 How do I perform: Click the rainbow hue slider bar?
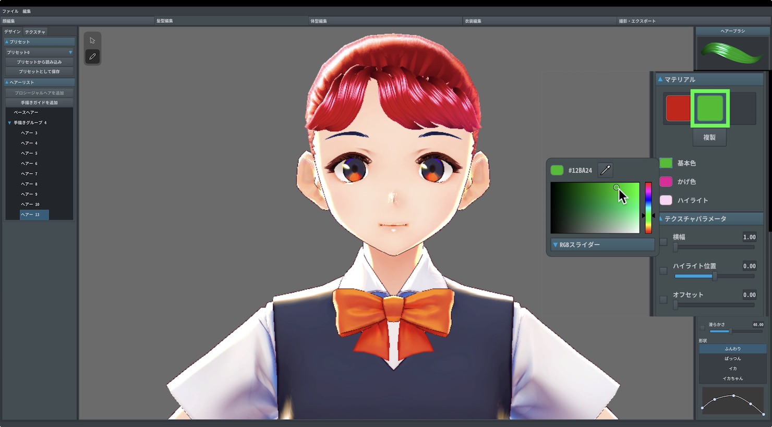[648, 208]
